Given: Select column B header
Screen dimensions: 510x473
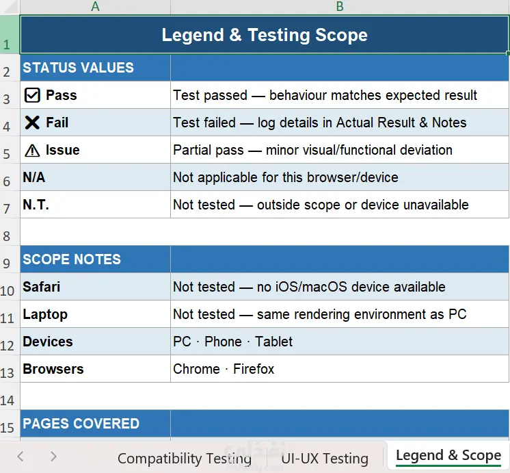Looking at the screenshot, I should (340, 7).
